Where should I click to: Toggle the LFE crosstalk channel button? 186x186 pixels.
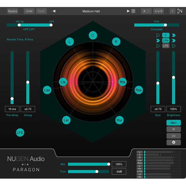[166, 46]
